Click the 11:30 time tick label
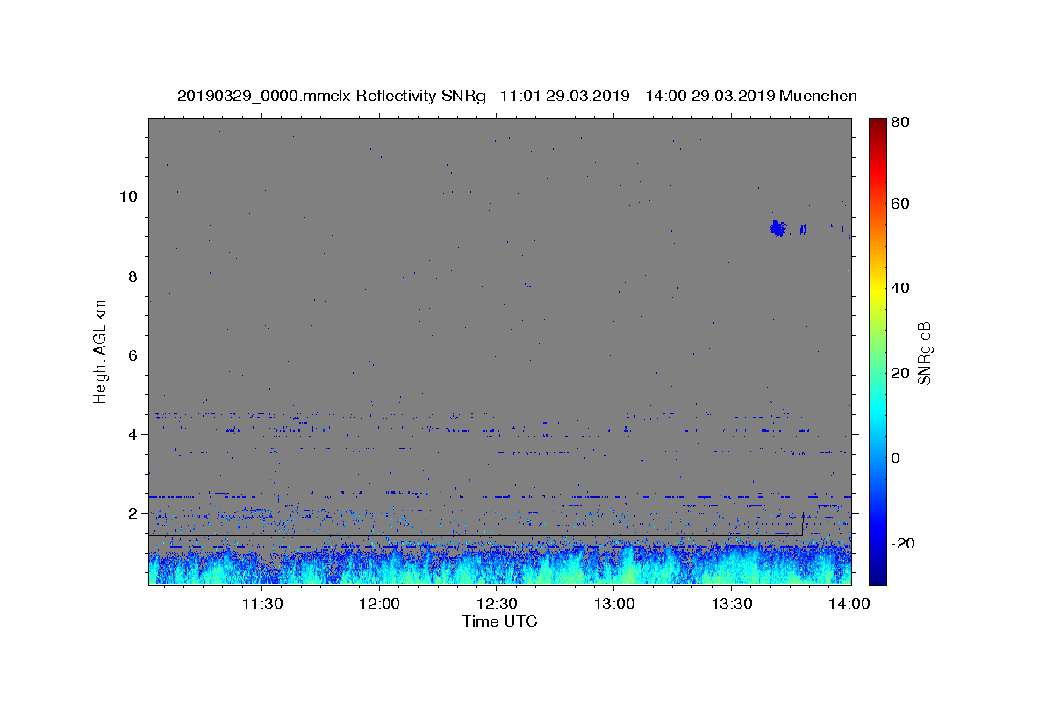The height and width of the screenshot is (702, 1053). point(261,604)
